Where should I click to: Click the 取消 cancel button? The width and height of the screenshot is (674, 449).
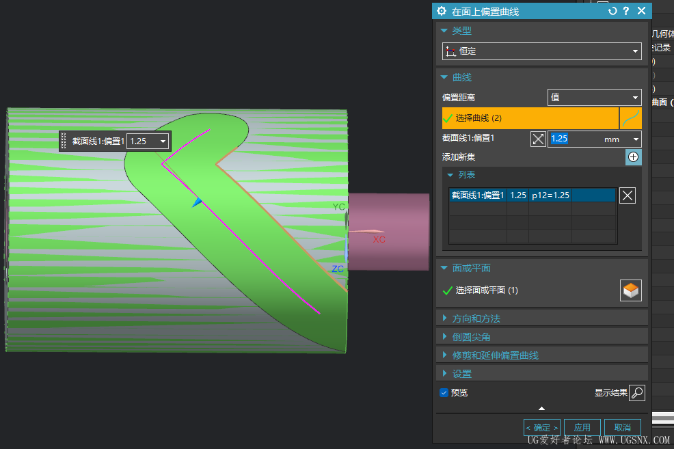click(x=623, y=428)
